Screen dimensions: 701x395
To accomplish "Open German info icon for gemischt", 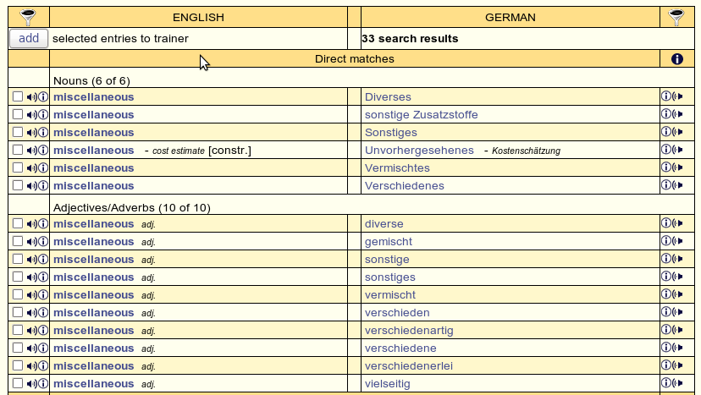I will point(665,242).
